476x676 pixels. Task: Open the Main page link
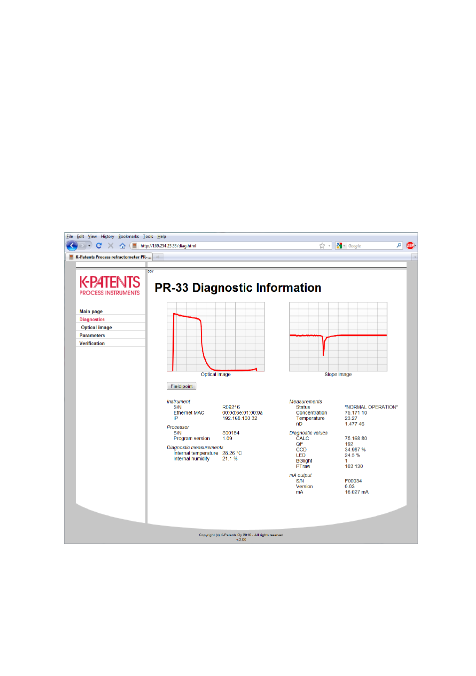click(91, 311)
